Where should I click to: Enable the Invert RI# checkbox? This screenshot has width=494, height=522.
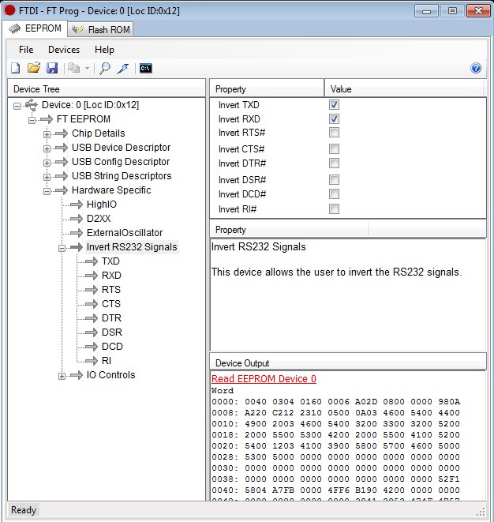[334, 209]
